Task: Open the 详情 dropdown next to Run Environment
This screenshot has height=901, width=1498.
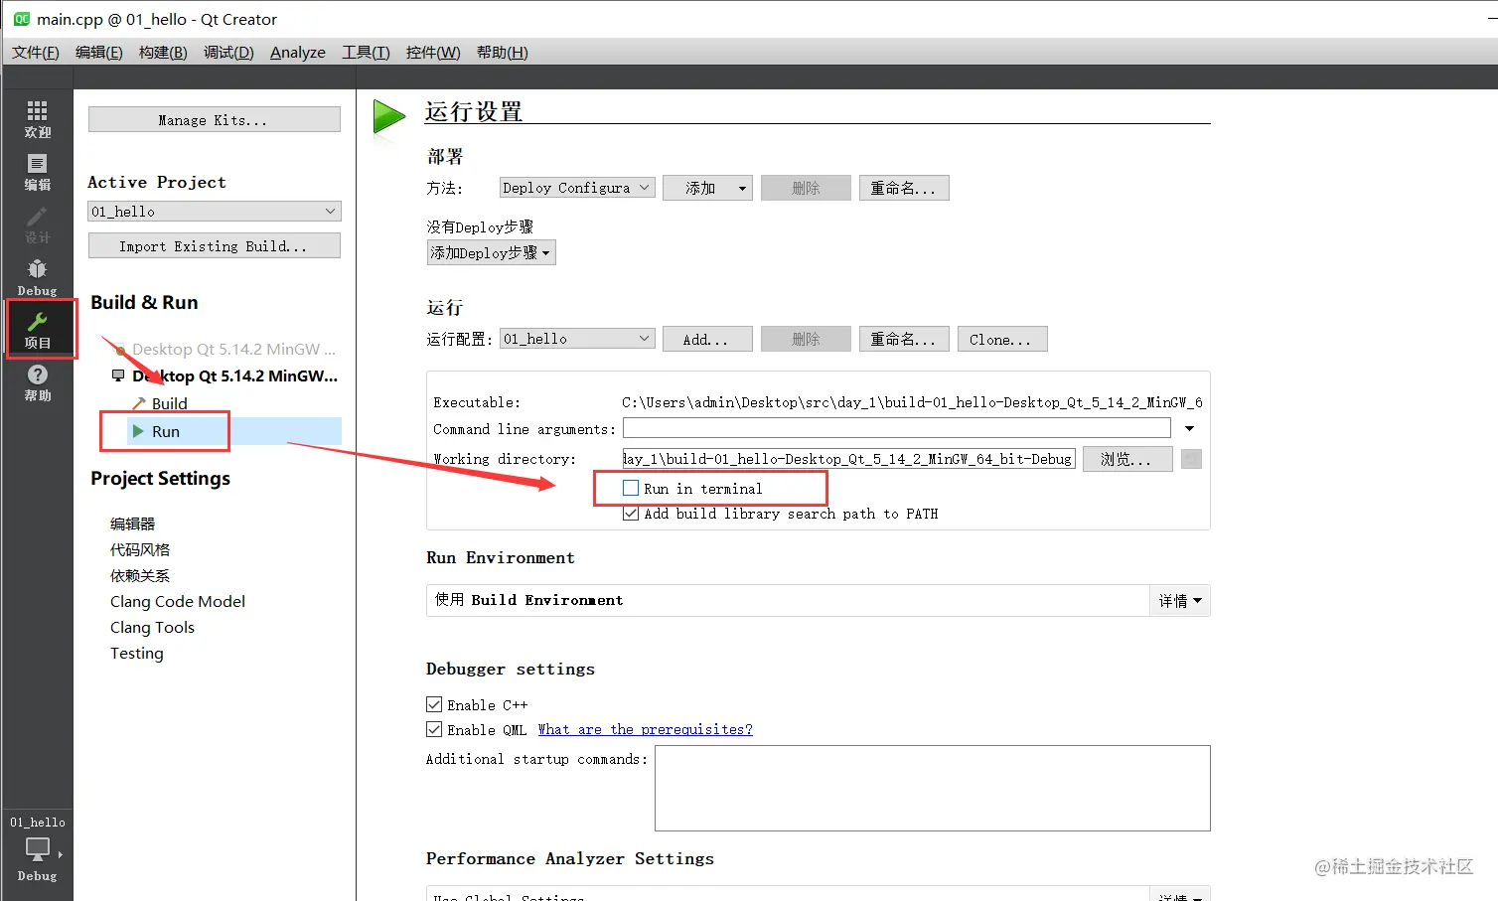Action: (x=1179, y=600)
